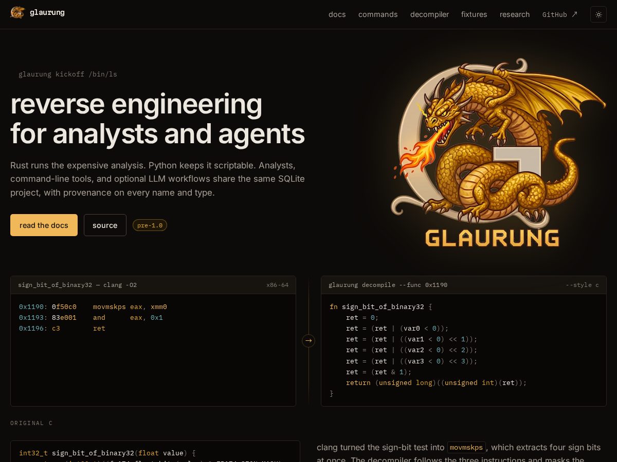Click the 'glaurung decompile --func 0x1190' panel title
This screenshot has width=617, height=462.
388,285
